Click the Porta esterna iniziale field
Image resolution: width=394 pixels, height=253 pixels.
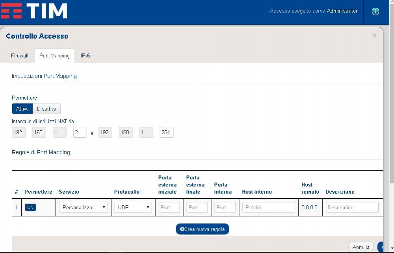click(x=169, y=207)
